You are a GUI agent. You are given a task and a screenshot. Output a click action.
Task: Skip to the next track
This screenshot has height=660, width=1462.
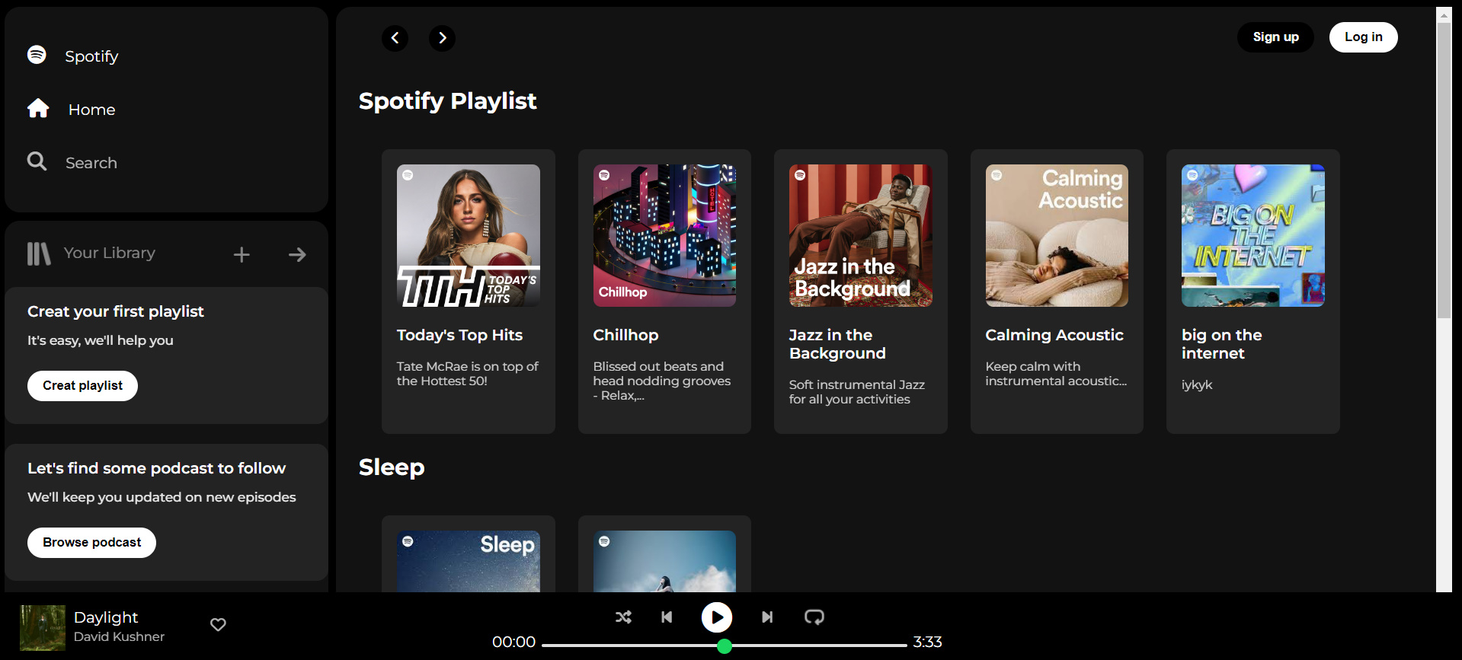click(x=766, y=617)
